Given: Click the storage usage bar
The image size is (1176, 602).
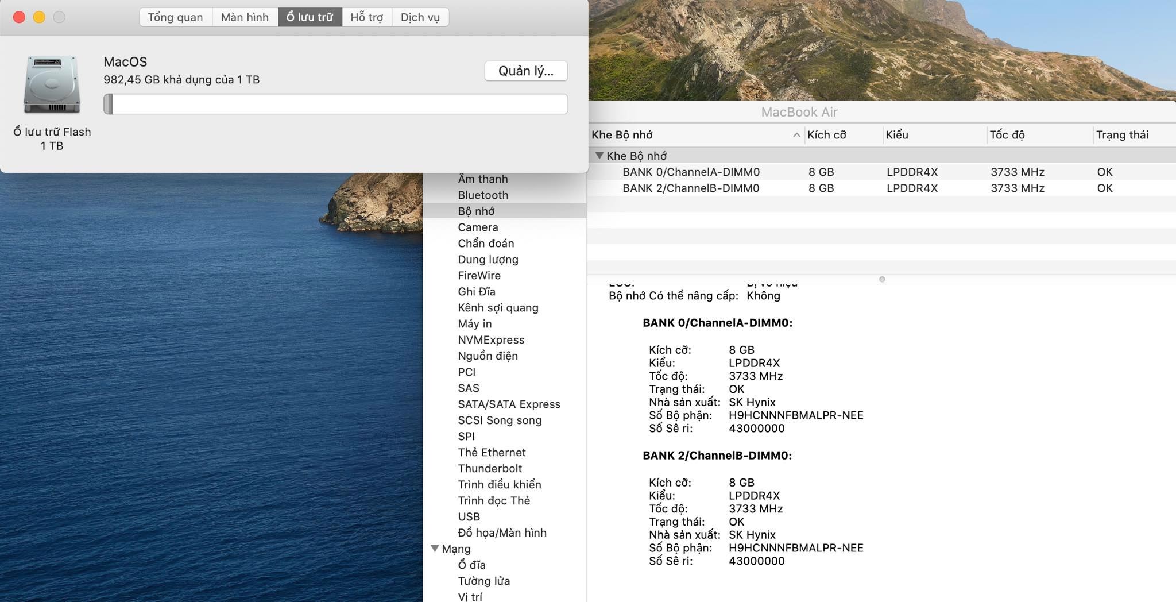Looking at the screenshot, I should click(335, 105).
